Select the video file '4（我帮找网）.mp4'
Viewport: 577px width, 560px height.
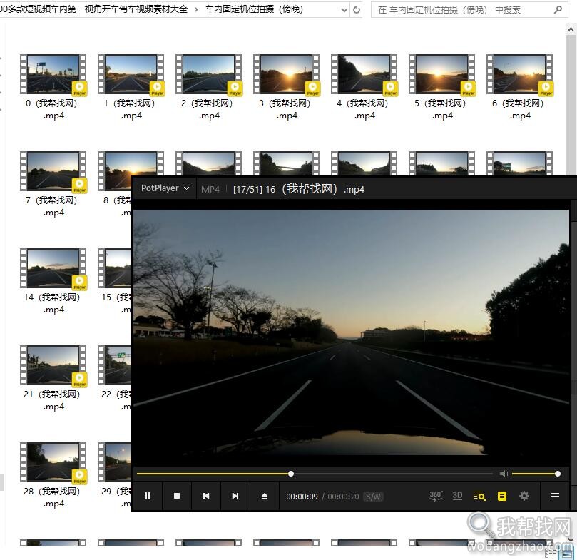coord(364,87)
